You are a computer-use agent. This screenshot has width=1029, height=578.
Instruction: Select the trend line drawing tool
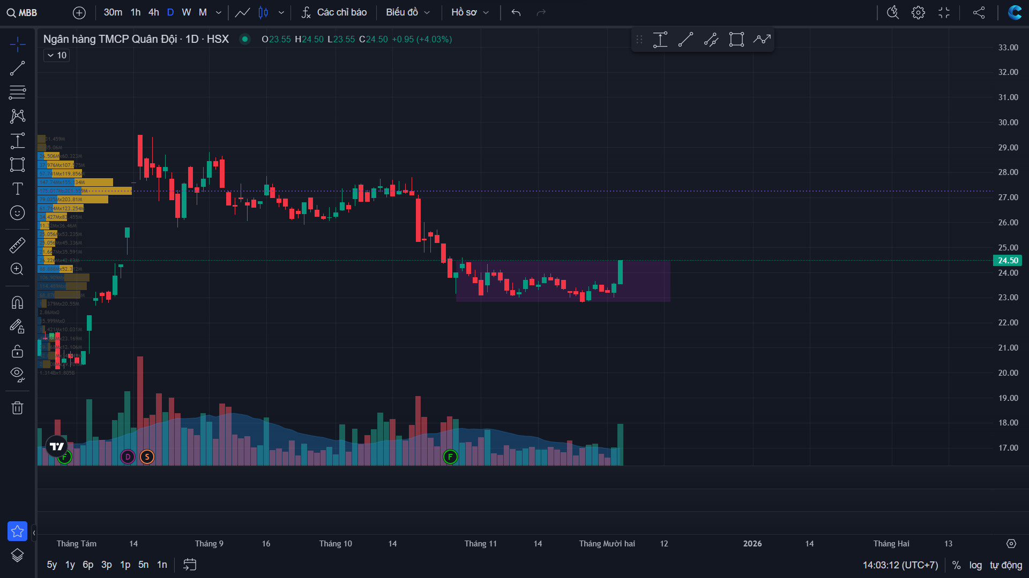pyautogui.click(x=17, y=69)
